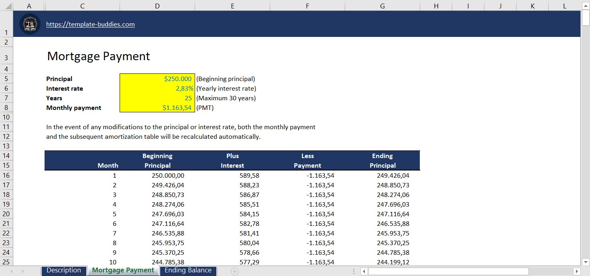
Task: Switch to the Description sheet tab
Action: click(64, 270)
